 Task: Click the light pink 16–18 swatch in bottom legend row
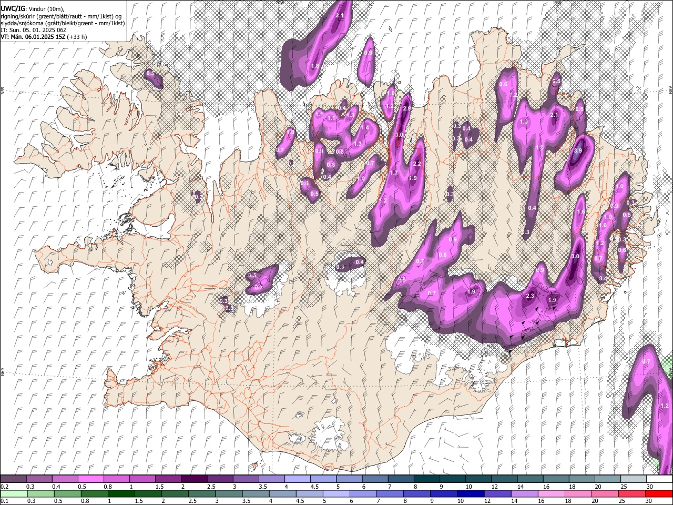click(551, 494)
